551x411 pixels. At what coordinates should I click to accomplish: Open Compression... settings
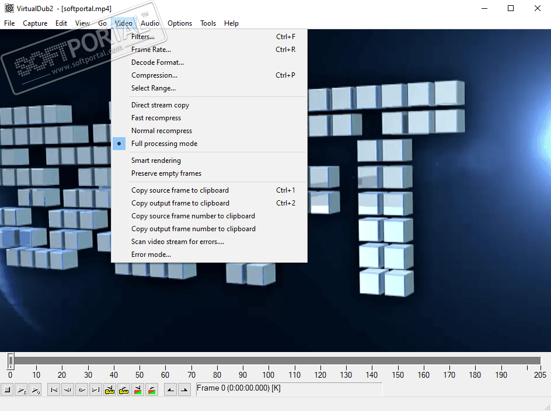coord(209,75)
